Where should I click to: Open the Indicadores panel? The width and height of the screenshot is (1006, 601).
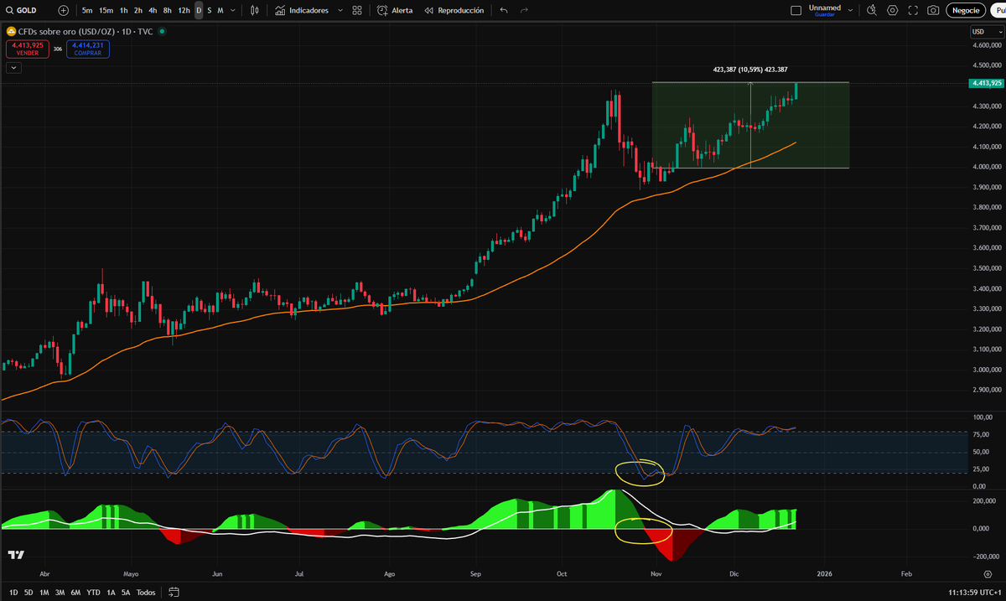click(302, 10)
